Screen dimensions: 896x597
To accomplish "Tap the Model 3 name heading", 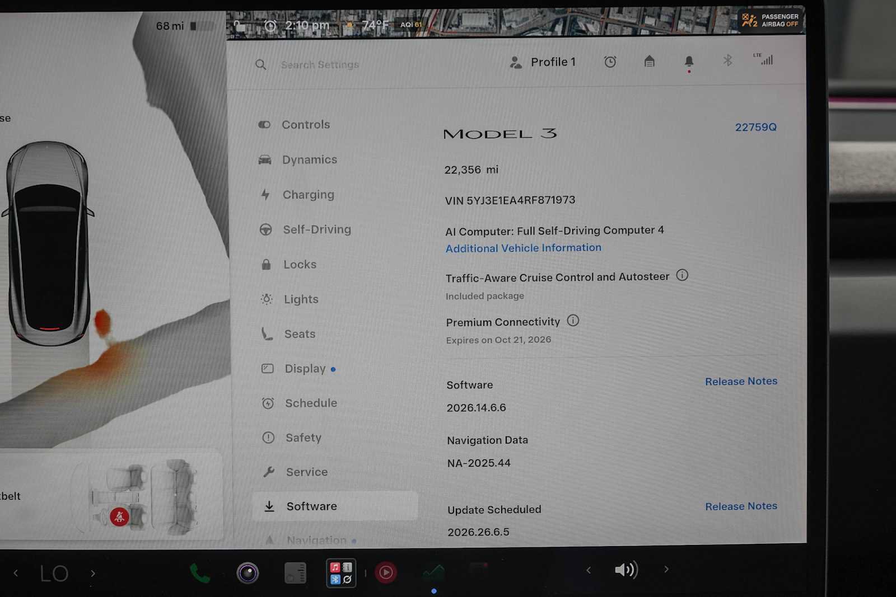I will (x=500, y=134).
